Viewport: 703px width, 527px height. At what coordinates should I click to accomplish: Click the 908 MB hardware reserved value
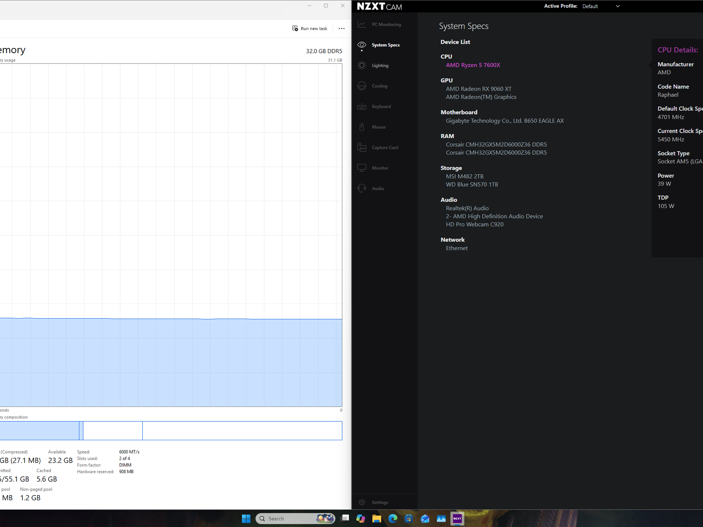point(126,472)
